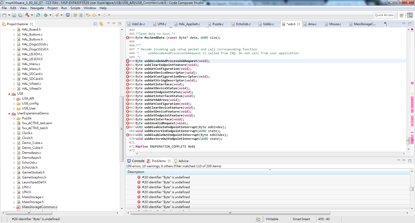Open the Puzzle.c editor tab

coord(218,24)
